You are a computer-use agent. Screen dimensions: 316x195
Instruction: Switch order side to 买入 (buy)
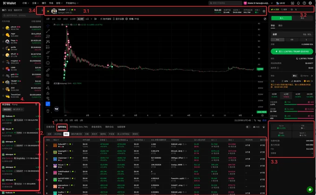281,18
